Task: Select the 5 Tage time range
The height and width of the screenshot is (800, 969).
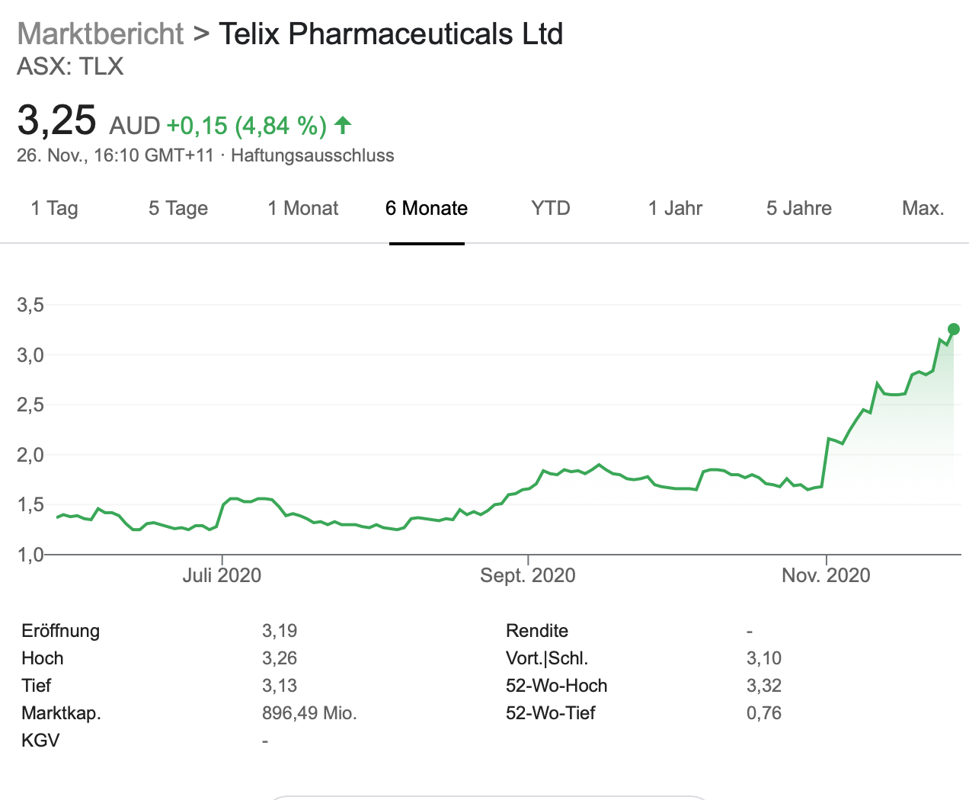Action: pyautogui.click(x=178, y=208)
